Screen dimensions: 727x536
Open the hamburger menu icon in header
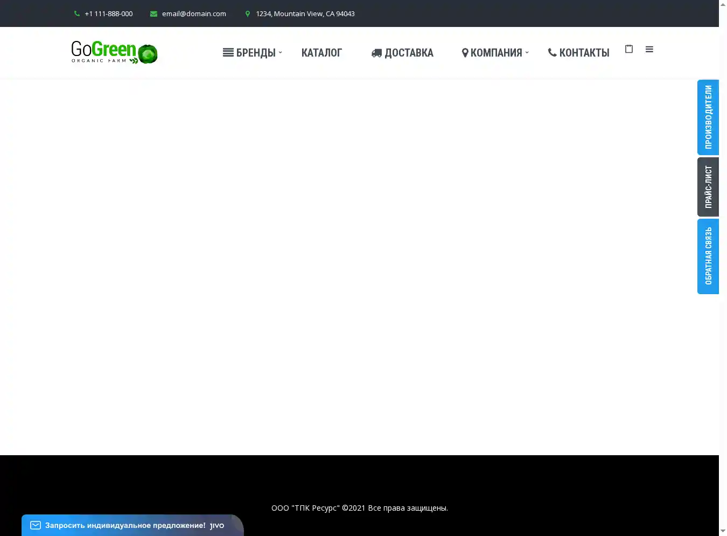649,50
